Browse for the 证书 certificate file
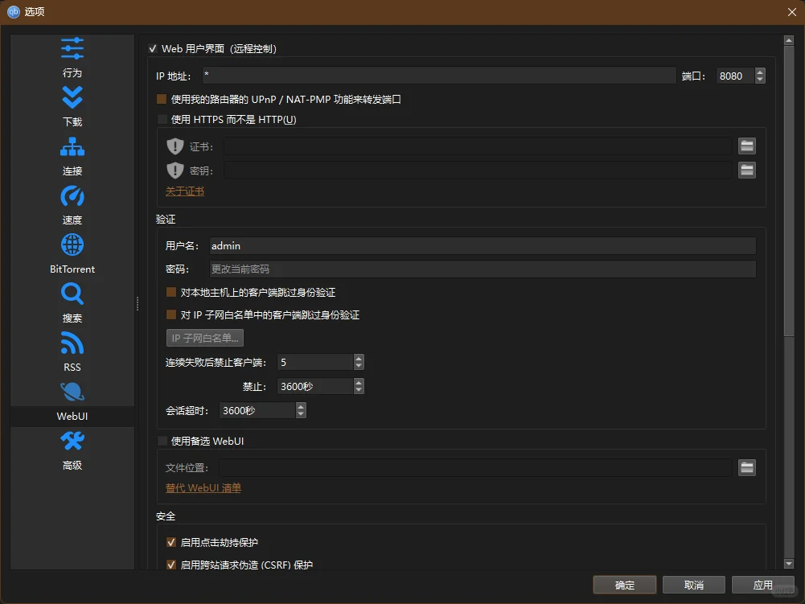Screen dimensions: 805x604 pyautogui.click(x=747, y=146)
